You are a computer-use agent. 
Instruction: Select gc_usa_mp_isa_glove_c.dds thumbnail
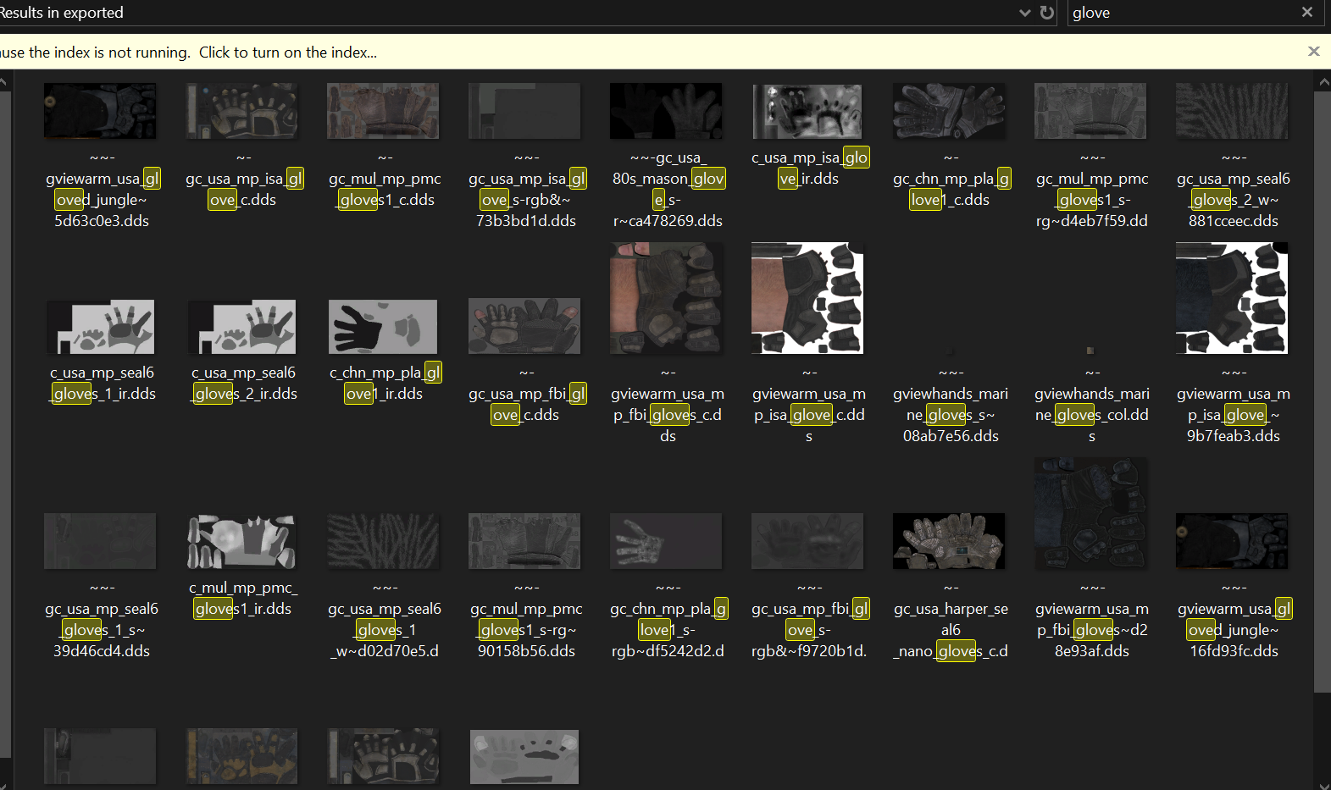click(x=242, y=111)
